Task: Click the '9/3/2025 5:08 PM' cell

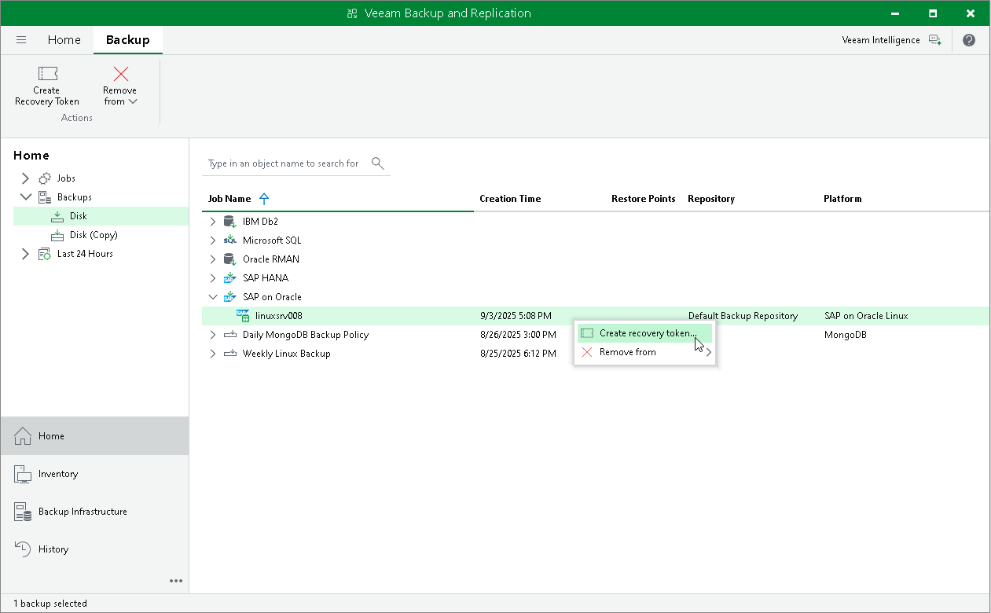Action: coord(516,316)
